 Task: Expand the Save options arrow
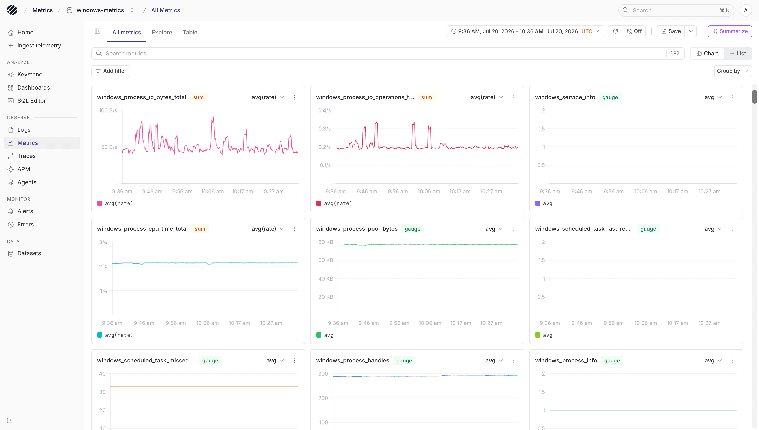(691, 31)
